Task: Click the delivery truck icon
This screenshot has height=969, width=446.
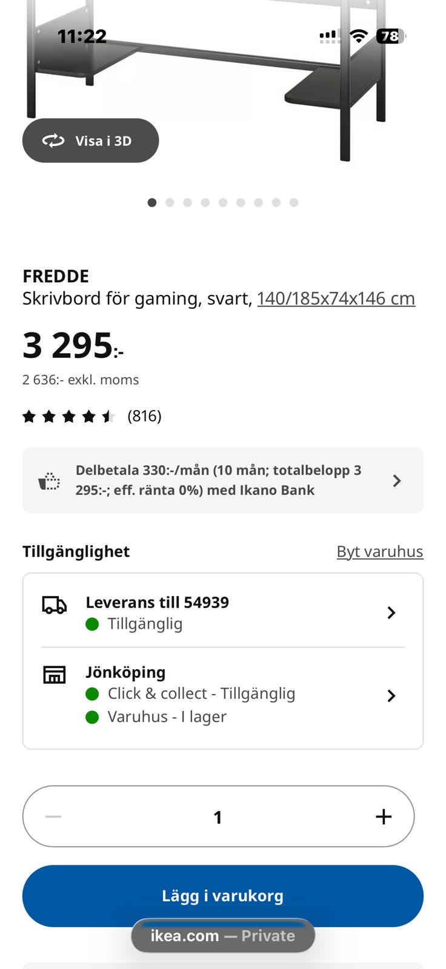Action: click(54, 605)
